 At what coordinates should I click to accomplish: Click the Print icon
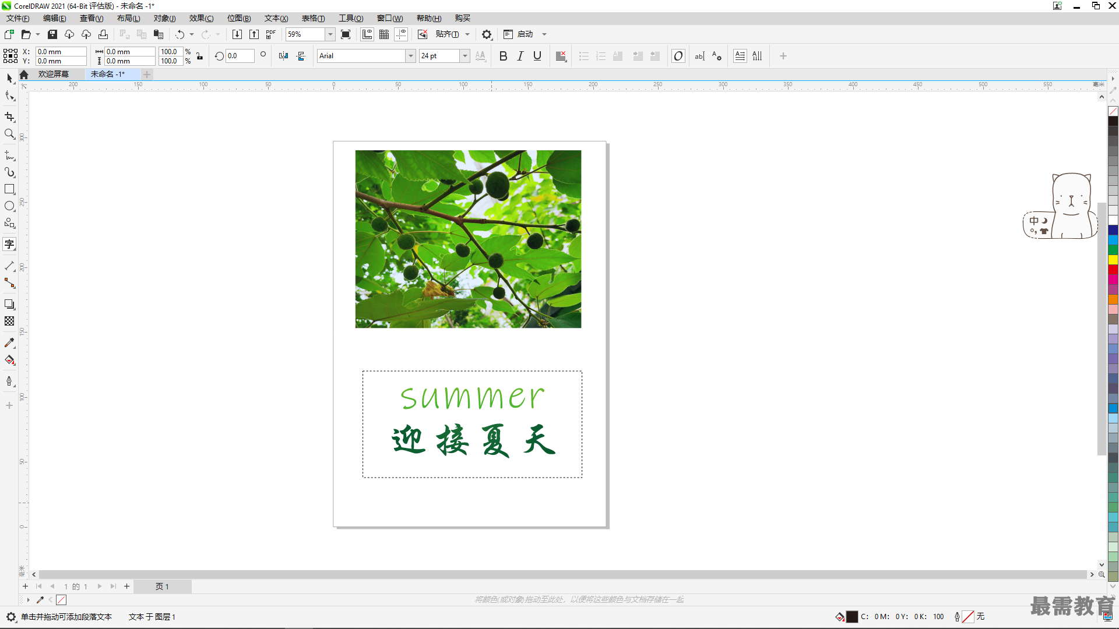103,34
